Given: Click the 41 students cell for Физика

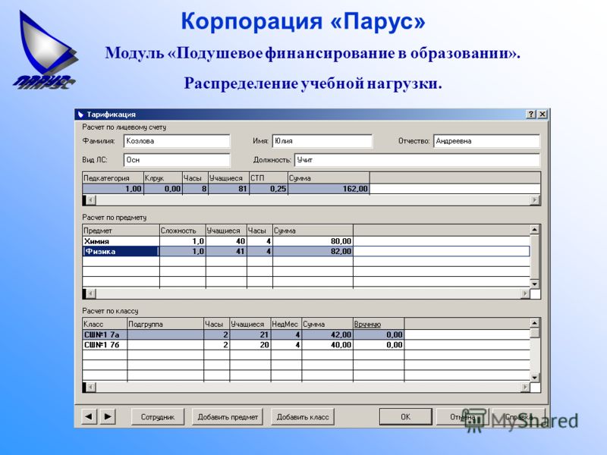Looking at the screenshot, I should [226, 252].
